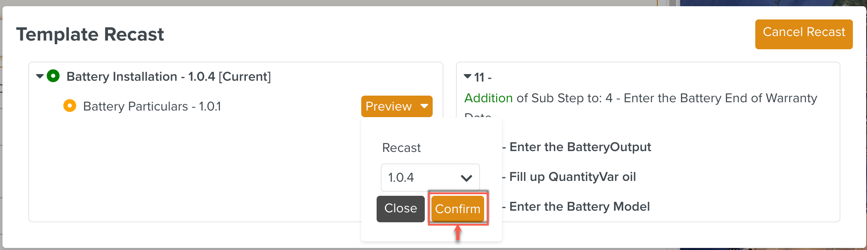
Task: Open the Recast version 1.0.4 dropdown
Action: click(430, 178)
